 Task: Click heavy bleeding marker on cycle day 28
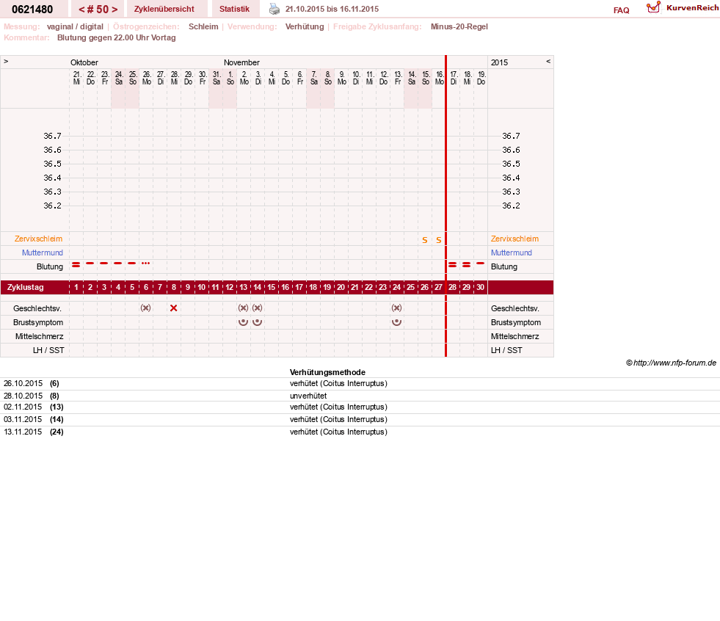[452, 264]
